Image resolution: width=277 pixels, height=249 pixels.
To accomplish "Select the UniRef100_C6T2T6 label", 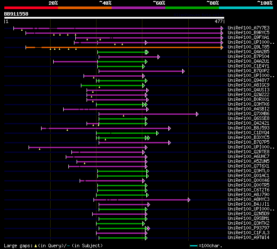I will tap(248, 190).
